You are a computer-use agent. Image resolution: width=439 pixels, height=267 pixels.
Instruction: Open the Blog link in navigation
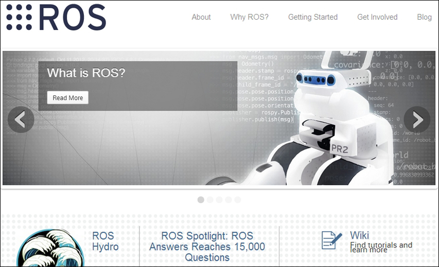[x=424, y=17]
